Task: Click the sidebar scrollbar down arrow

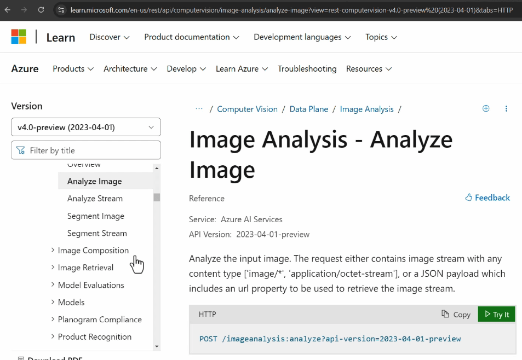Action: [157, 346]
